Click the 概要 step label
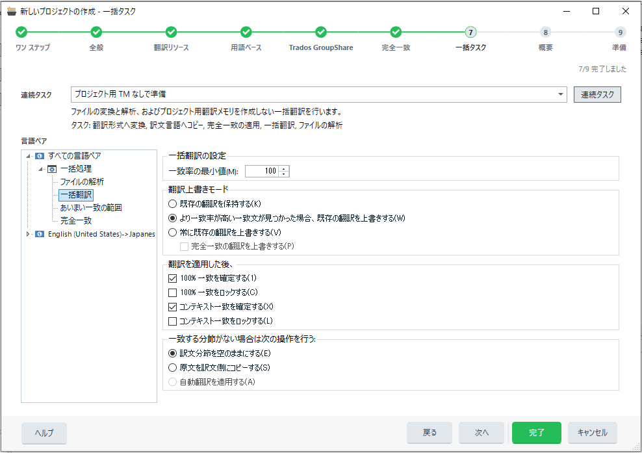Image resolution: width=642 pixels, height=453 pixels. click(x=545, y=47)
